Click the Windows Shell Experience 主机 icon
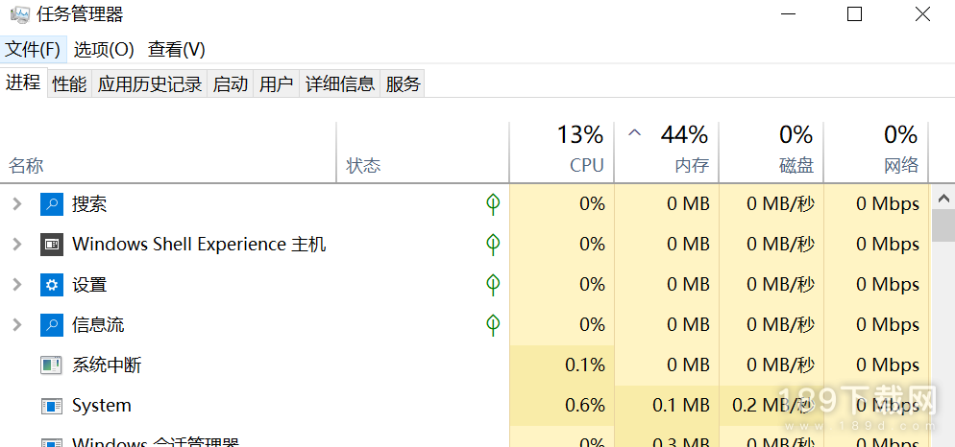The height and width of the screenshot is (447, 955). click(51, 245)
